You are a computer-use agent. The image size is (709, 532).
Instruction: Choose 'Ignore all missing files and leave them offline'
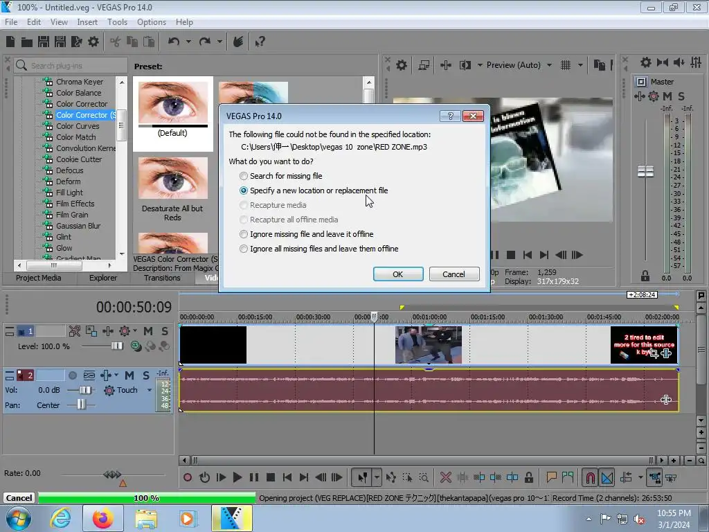pyautogui.click(x=318, y=249)
